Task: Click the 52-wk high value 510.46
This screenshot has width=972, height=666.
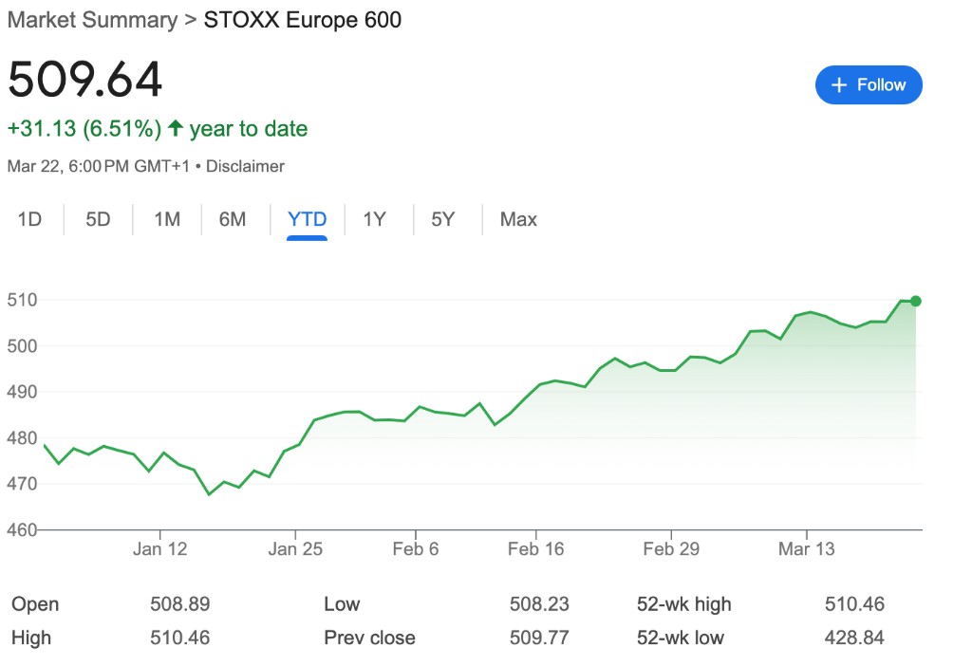Action: 855,604
